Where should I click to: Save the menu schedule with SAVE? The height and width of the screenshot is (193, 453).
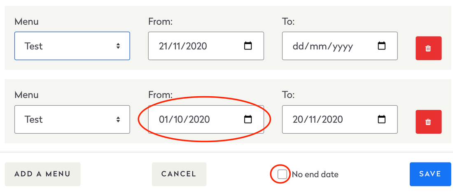click(x=430, y=174)
